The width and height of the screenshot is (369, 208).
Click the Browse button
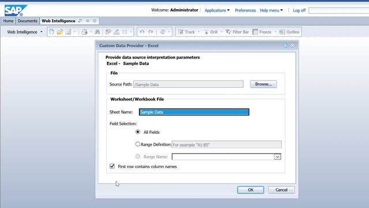263,84
